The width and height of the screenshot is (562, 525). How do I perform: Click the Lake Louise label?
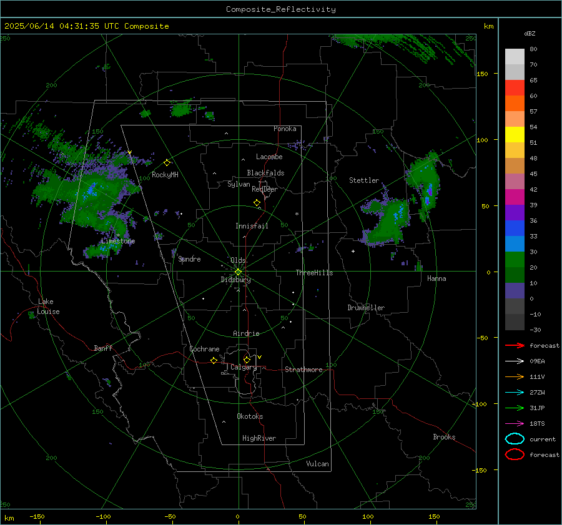coord(48,307)
